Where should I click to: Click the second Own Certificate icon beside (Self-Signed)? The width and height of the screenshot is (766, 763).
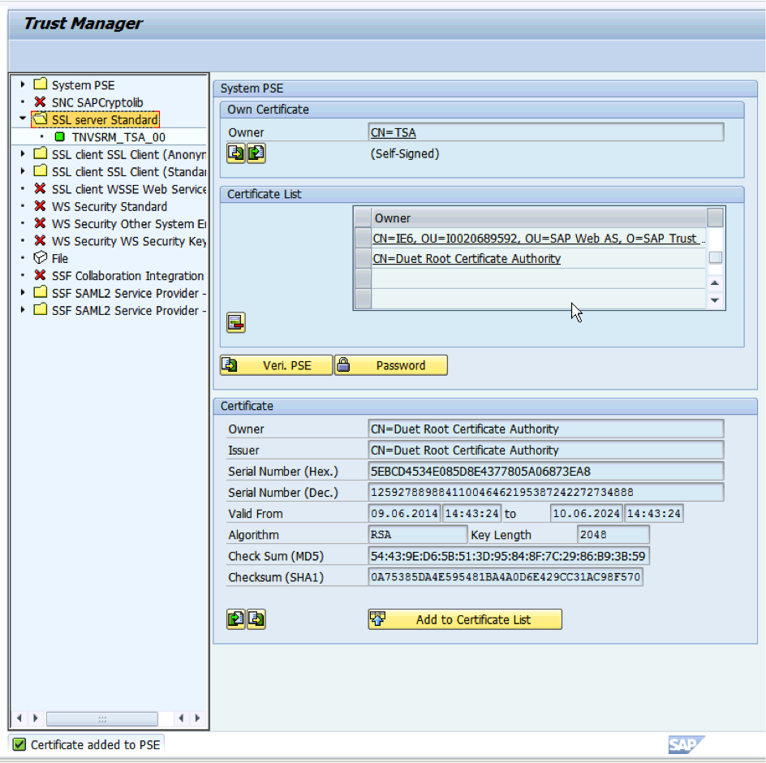tap(256, 153)
